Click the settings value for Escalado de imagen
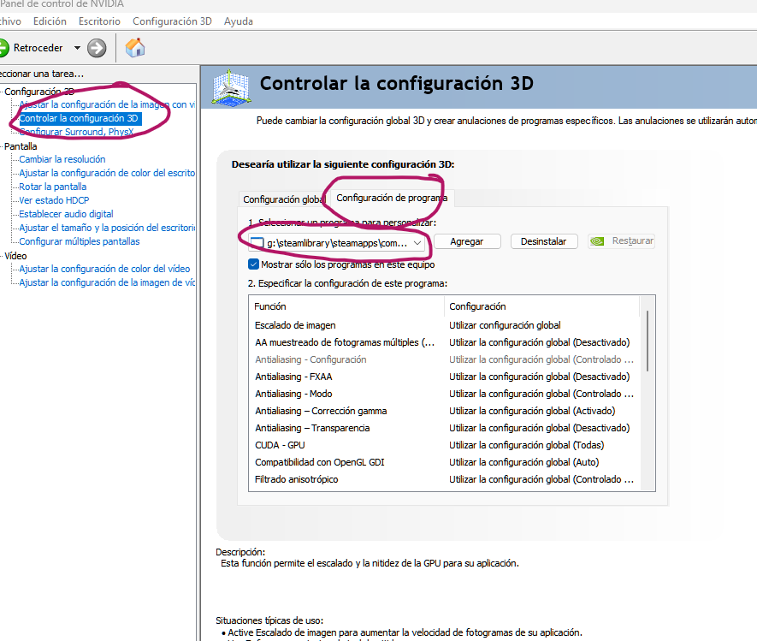Screen dimensions: 757x641 [505, 325]
